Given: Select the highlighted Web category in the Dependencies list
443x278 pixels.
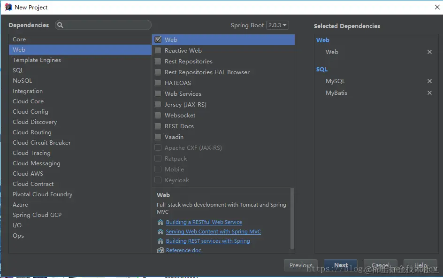Looking at the screenshot, I should 80,49.
